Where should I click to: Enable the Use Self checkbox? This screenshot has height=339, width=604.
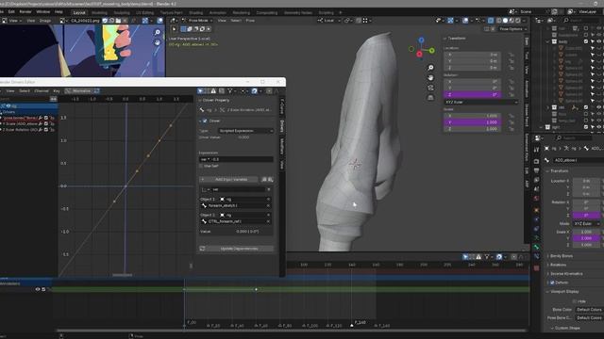pyautogui.click(x=201, y=166)
